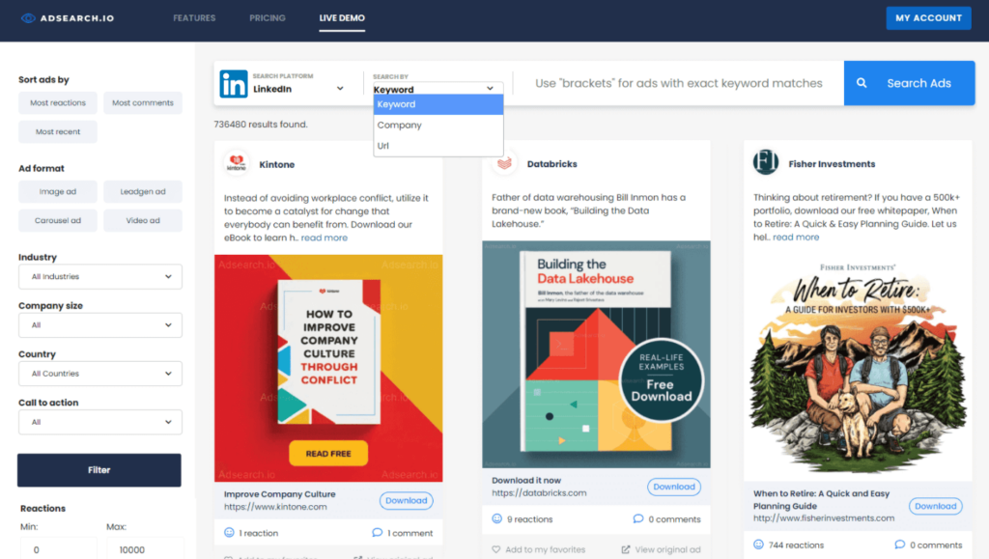
Task: Open the Call to action dropdown
Action: pyautogui.click(x=100, y=422)
